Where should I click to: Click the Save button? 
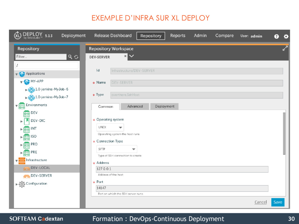(x=278, y=202)
